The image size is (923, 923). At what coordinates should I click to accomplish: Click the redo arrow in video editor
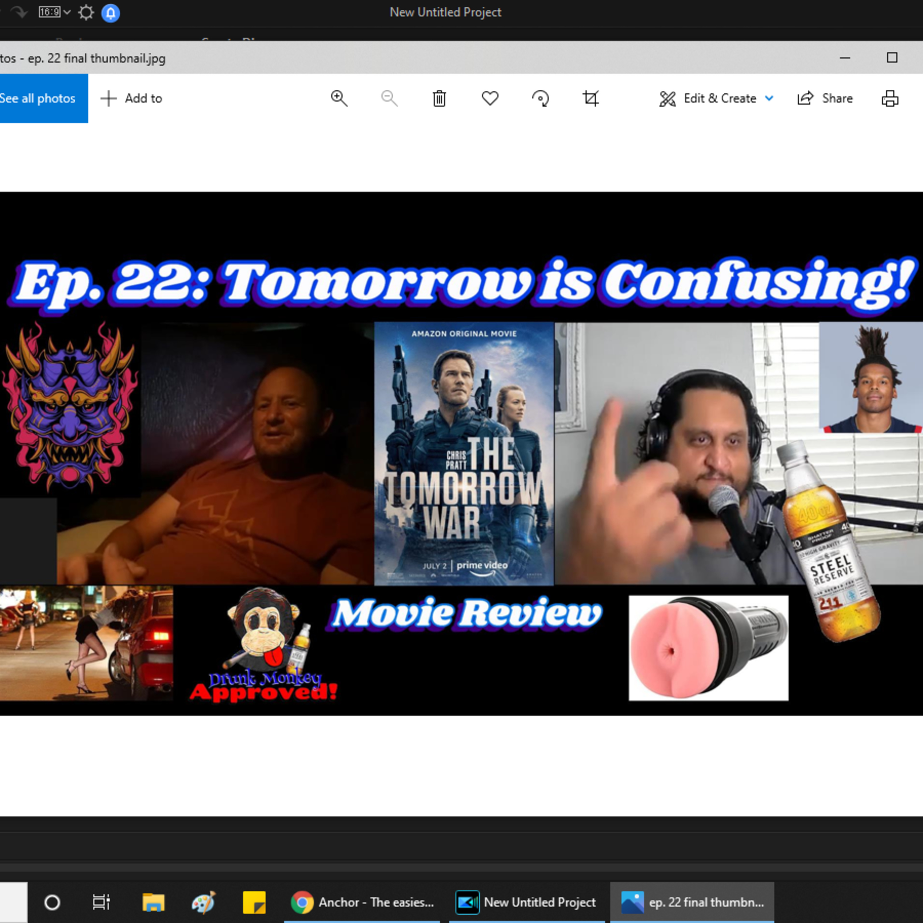(x=19, y=12)
